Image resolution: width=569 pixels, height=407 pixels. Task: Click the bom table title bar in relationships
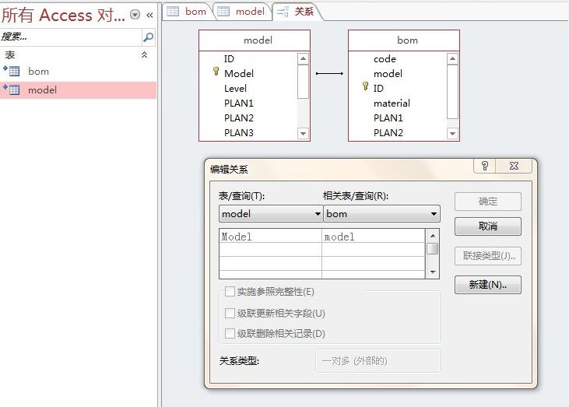pos(404,40)
